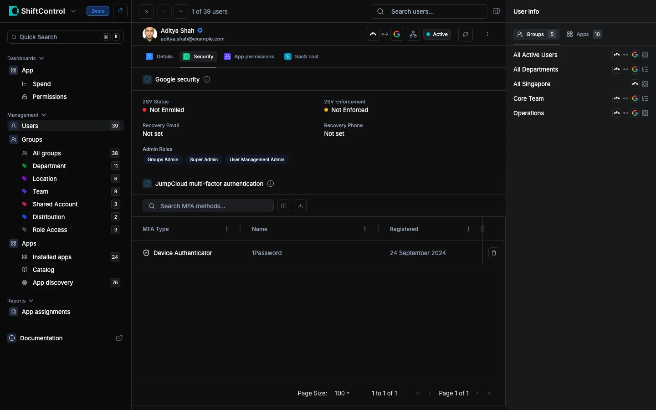Close the user detail view with X
Viewport: 656px width, 410px height.
tap(146, 11)
